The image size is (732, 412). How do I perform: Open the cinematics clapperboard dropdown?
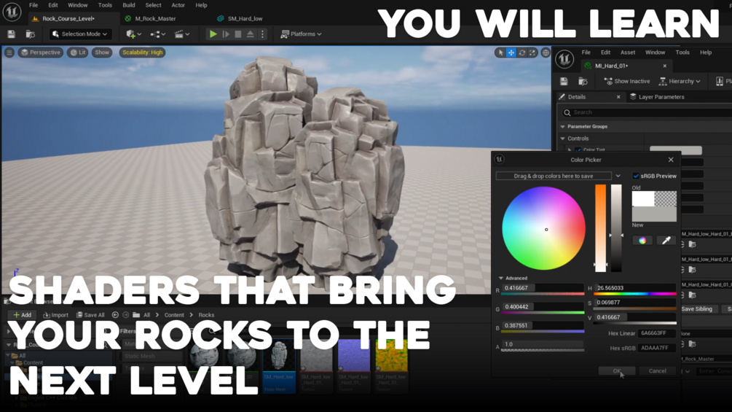point(182,34)
